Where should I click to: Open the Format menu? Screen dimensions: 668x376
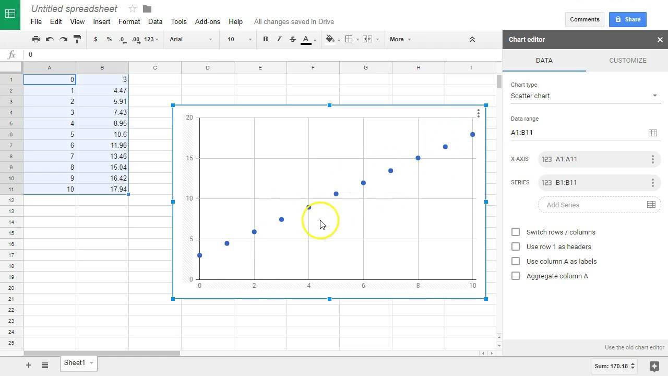129,21
